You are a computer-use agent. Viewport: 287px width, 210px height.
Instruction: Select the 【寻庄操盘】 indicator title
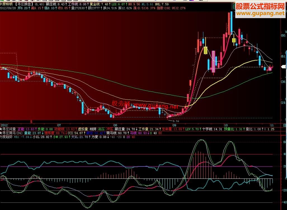[x=24, y=4]
